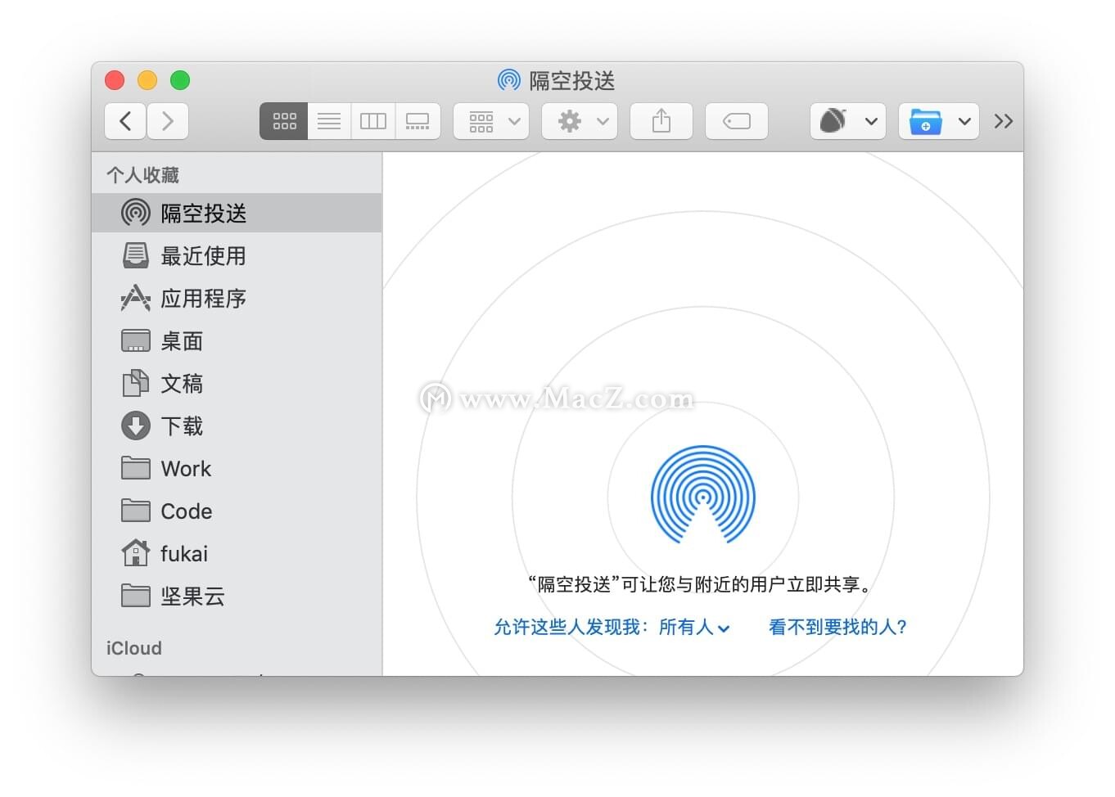Click the large blue AirDrop radar icon

click(x=703, y=495)
